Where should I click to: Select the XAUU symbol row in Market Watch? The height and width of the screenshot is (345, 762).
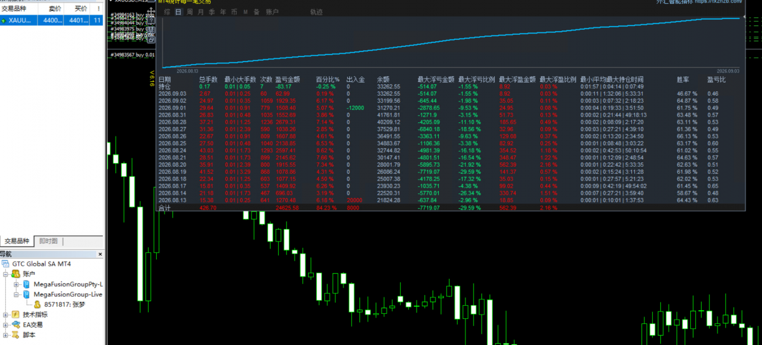tap(51, 20)
